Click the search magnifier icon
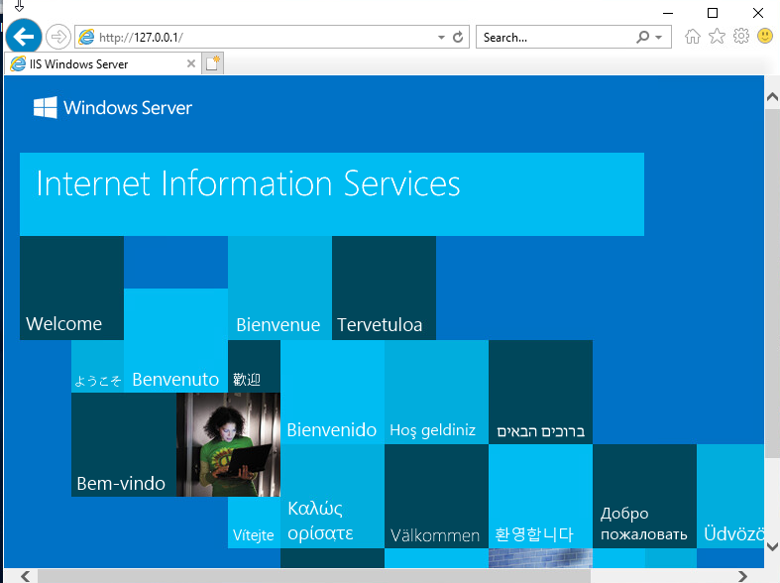This screenshot has height=583, width=780. pos(643,37)
